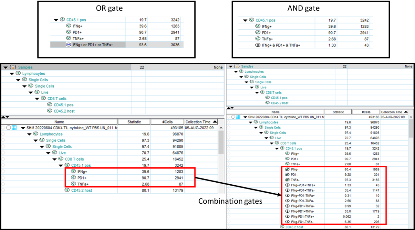Toggle the radio circle beside the sample file in the left workspace
The height and width of the screenshot is (230, 415).
[x=8, y=128]
